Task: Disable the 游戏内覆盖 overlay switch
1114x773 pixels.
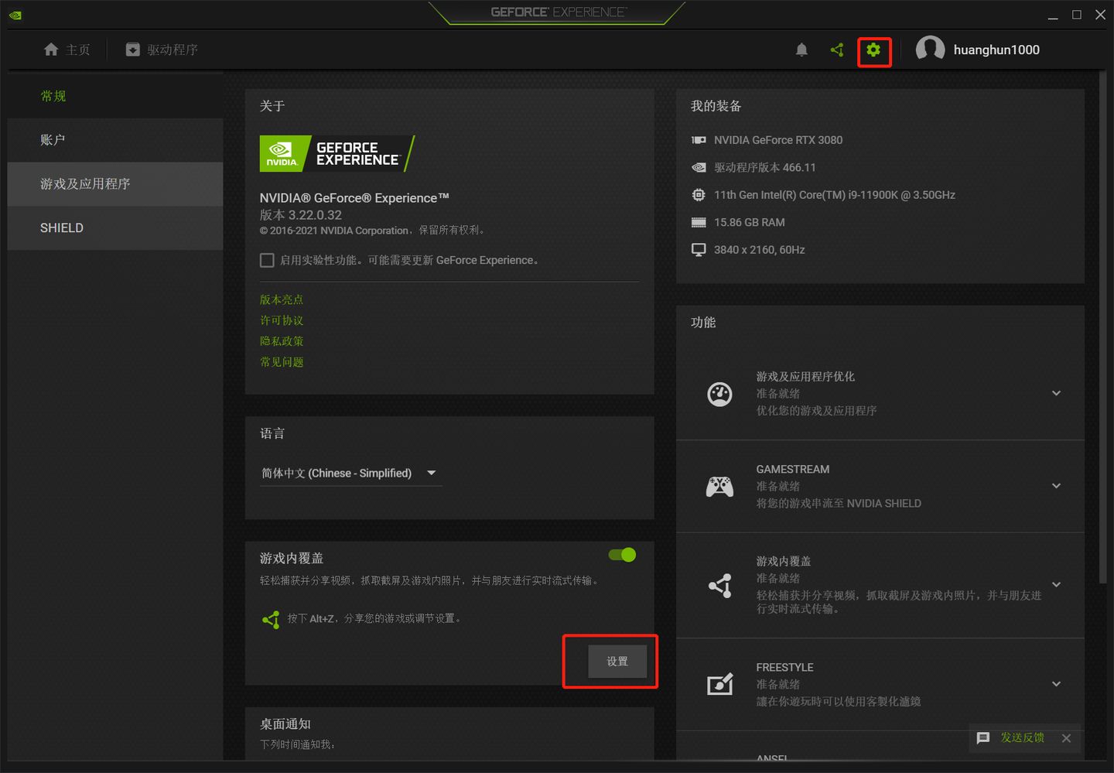Action: [621, 555]
